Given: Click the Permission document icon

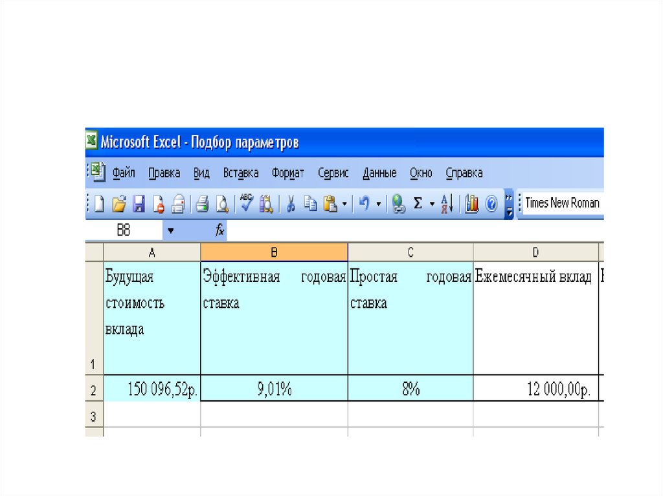Looking at the screenshot, I should point(159,204).
